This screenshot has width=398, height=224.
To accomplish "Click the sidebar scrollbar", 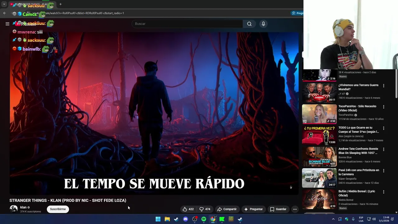I will 396,84.
